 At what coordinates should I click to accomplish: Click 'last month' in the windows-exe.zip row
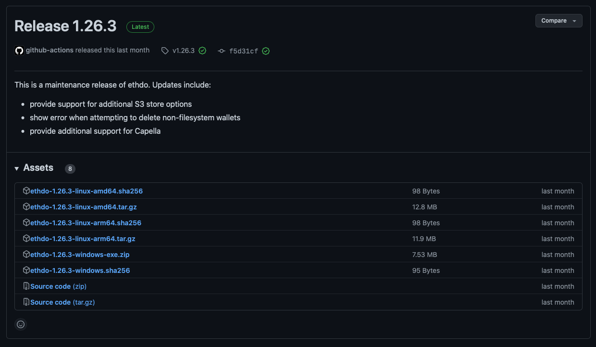[x=558, y=255]
